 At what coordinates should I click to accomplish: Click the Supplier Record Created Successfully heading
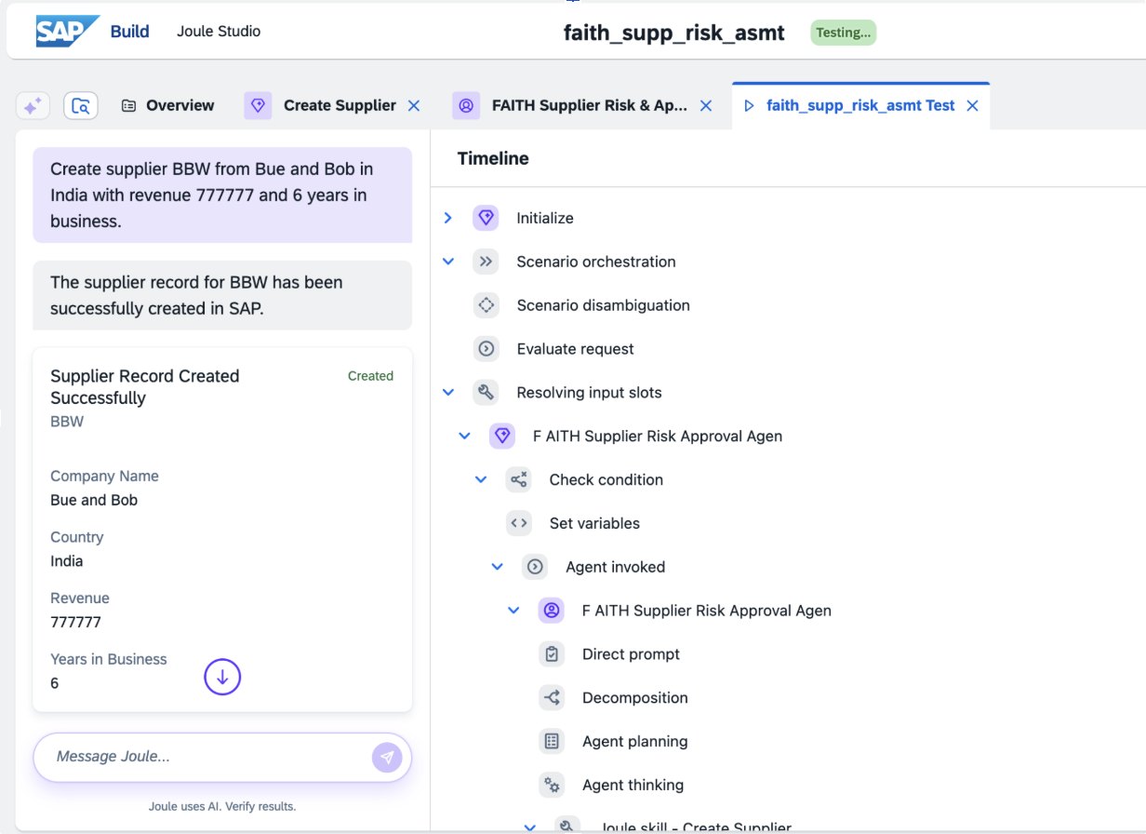(x=145, y=387)
